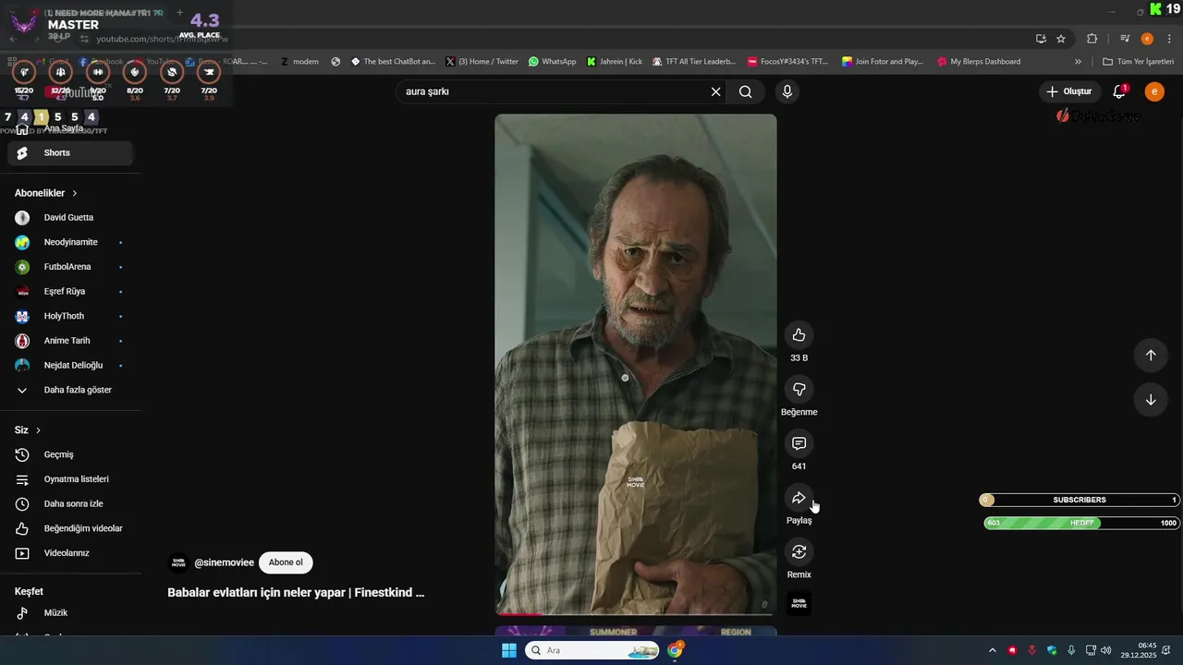This screenshot has width=1183, height=665.
Task: Open the Chrome profile avatar
Action: coord(1147,39)
